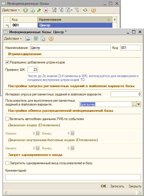Reread form data with the refresh icon
The width and height of the screenshot is (144, 196).
[x=36, y=39]
